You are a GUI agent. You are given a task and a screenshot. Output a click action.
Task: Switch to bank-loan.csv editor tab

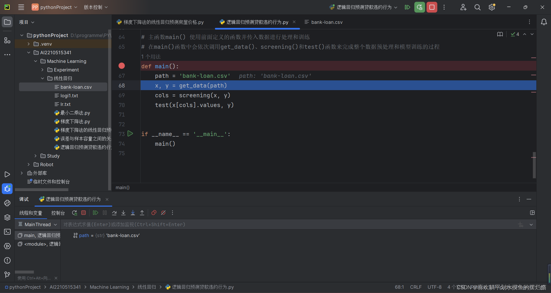[x=323, y=22]
